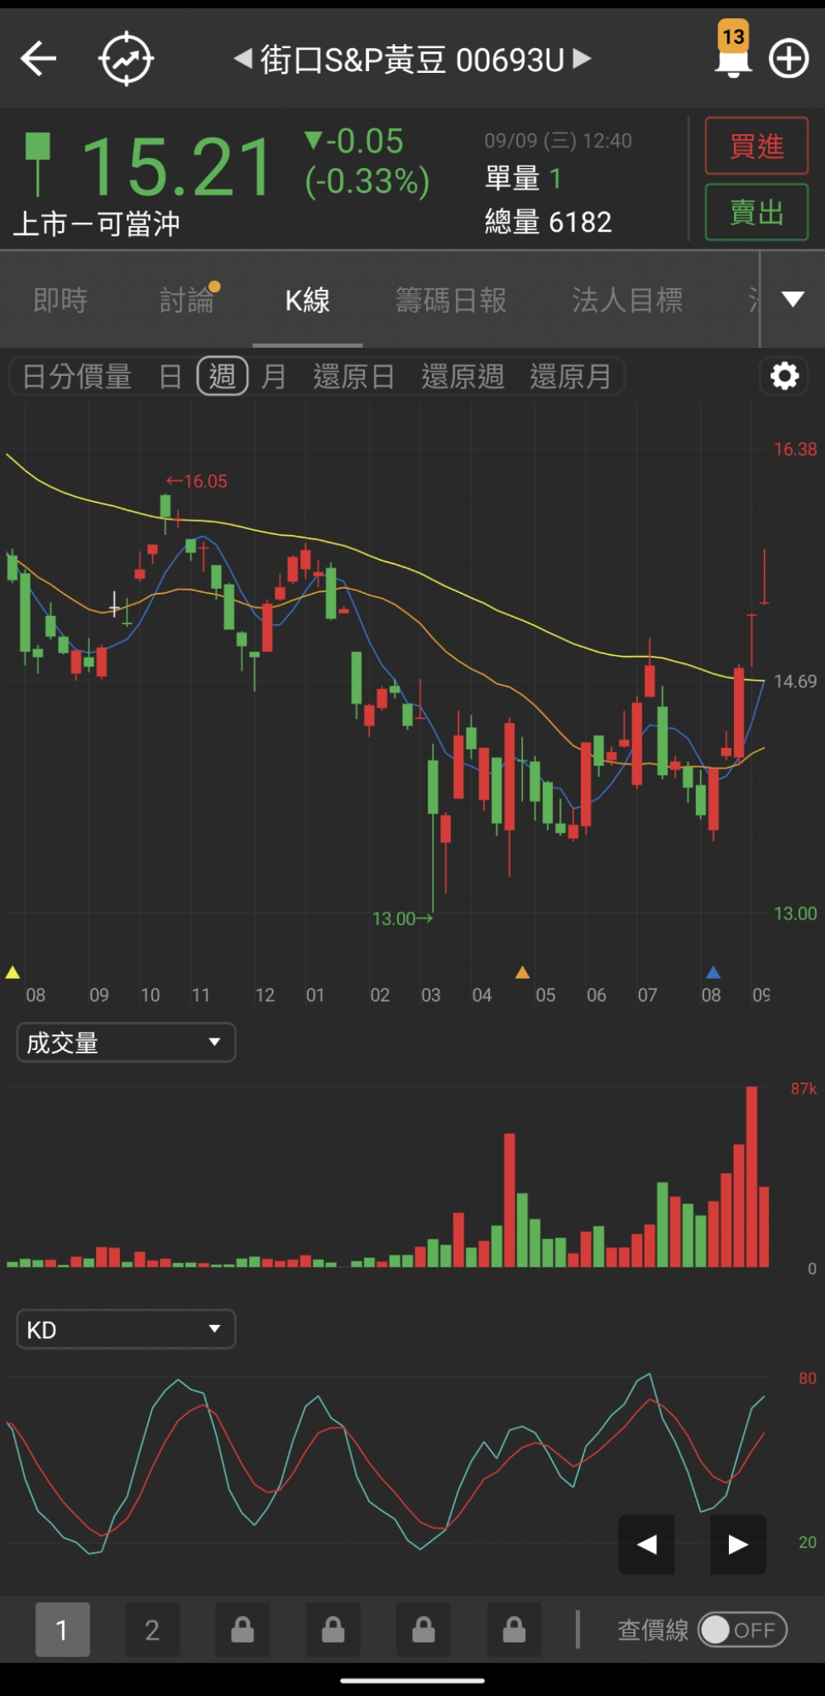Open the notification bell with badge 13
This screenshot has width=825, height=1696.
(x=732, y=53)
